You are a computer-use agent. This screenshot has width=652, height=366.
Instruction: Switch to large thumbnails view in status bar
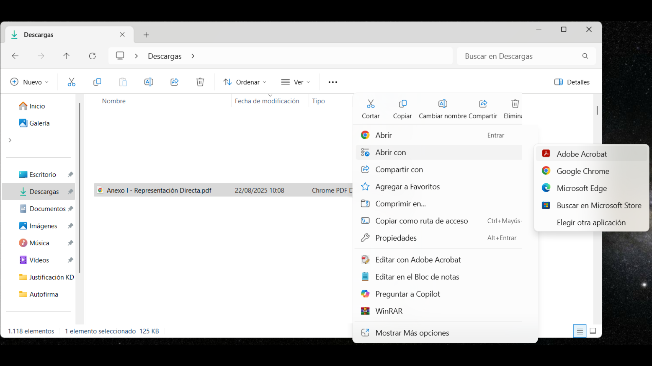[x=593, y=331]
